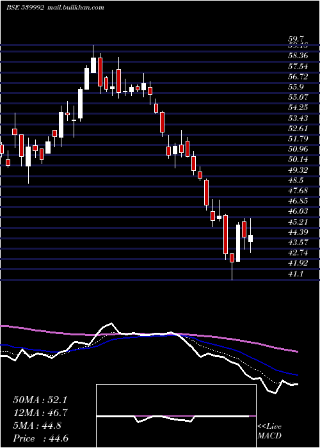Click the '<<Live MACD' label
This screenshot has height=448, width=320.
pyautogui.click(x=269, y=431)
